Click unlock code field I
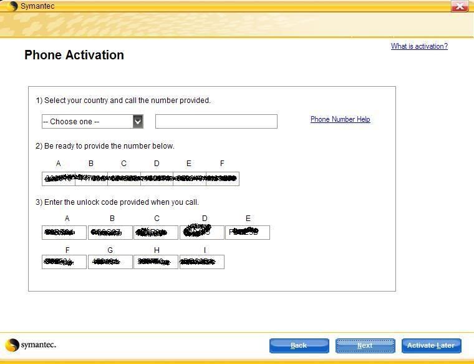This screenshot has width=474, height=364. point(202,262)
